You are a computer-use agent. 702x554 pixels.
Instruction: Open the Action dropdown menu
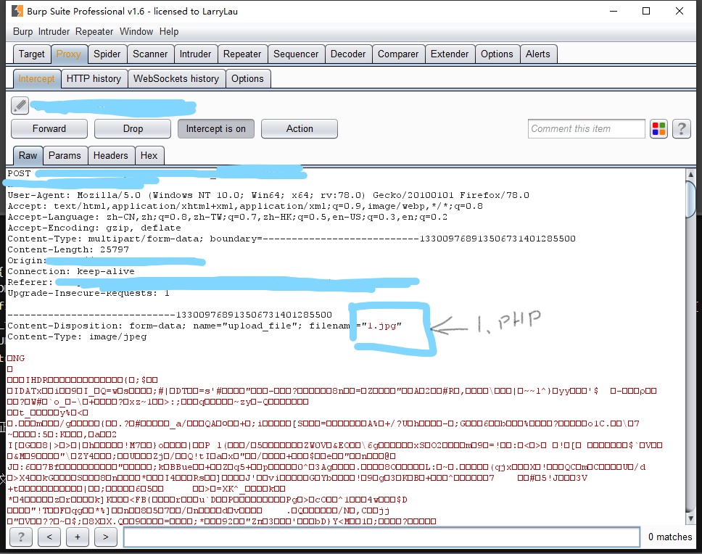pyautogui.click(x=300, y=128)
